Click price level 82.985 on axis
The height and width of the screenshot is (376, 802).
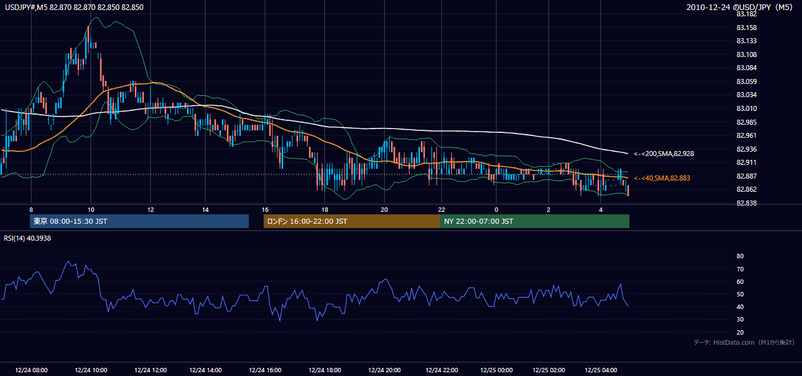(747, 122)
